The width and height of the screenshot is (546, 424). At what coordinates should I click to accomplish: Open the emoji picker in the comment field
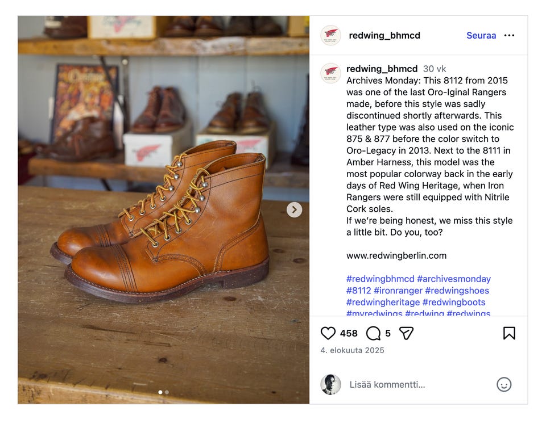pyautogui.click(x=504, y=384)
